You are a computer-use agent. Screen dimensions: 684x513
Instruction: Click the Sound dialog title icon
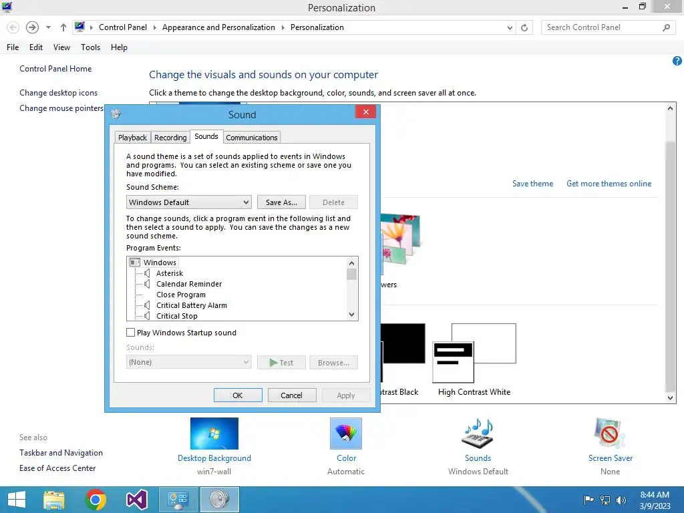pyautogui.click(x=116, y=114)
